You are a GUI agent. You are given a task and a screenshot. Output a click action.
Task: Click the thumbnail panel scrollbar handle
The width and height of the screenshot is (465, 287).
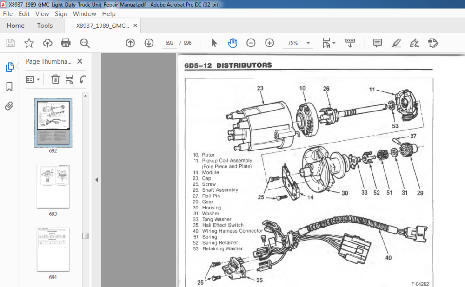(x=86, y=236)
